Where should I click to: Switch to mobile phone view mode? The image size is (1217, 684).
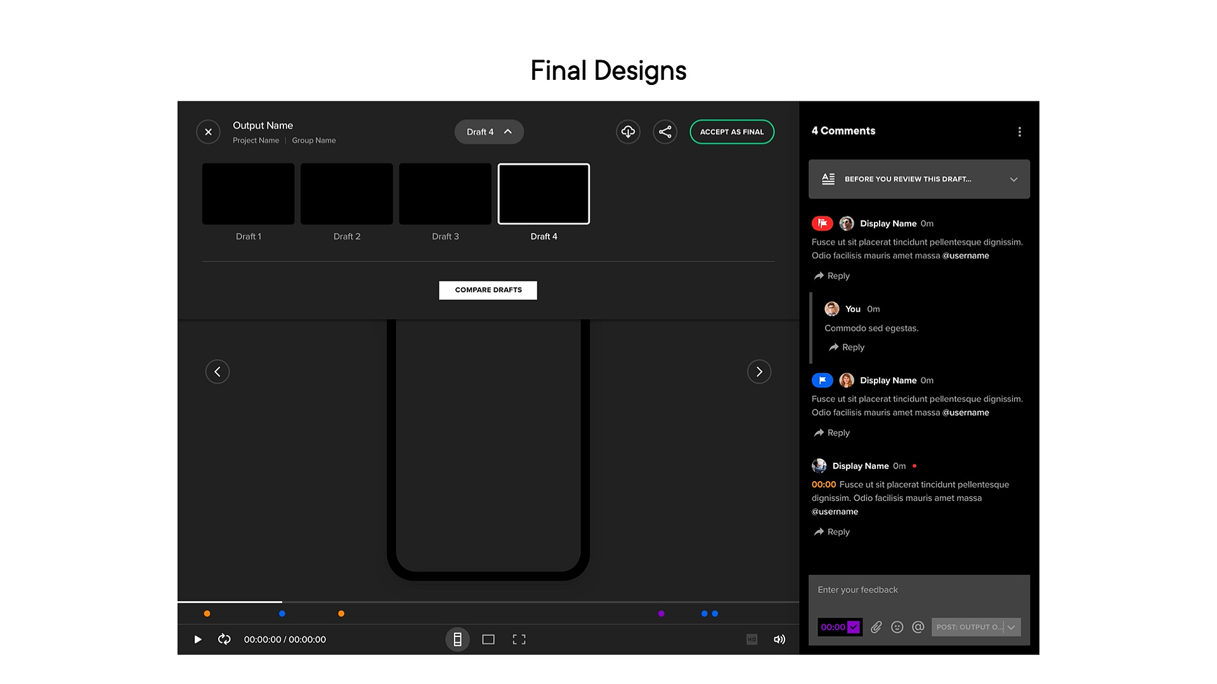click(x=457, y=640)
